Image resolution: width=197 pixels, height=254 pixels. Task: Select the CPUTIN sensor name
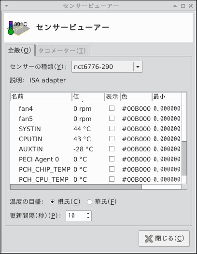30,139
